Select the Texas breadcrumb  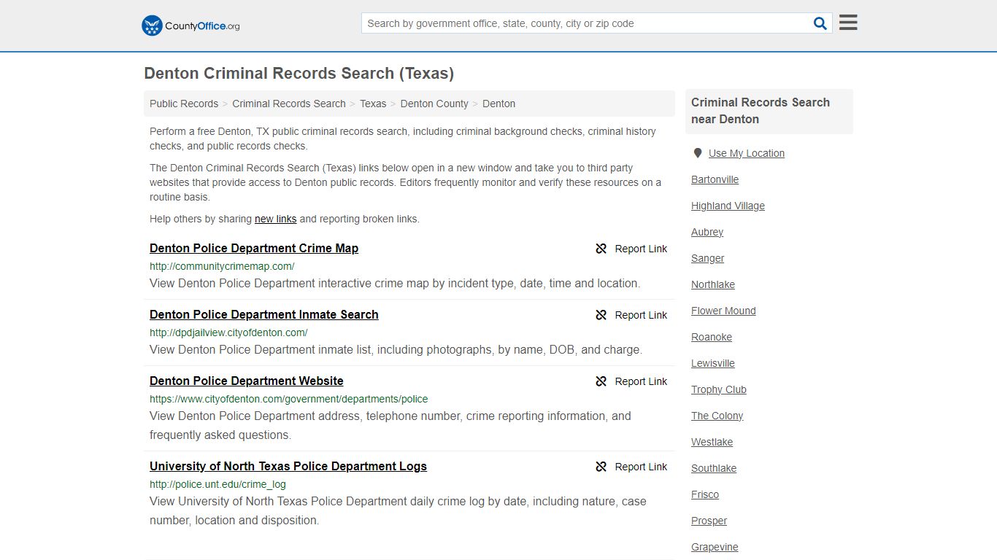coord(373,104)
